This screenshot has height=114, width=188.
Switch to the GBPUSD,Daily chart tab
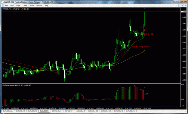pyautogui.click(x=57, y=111)
